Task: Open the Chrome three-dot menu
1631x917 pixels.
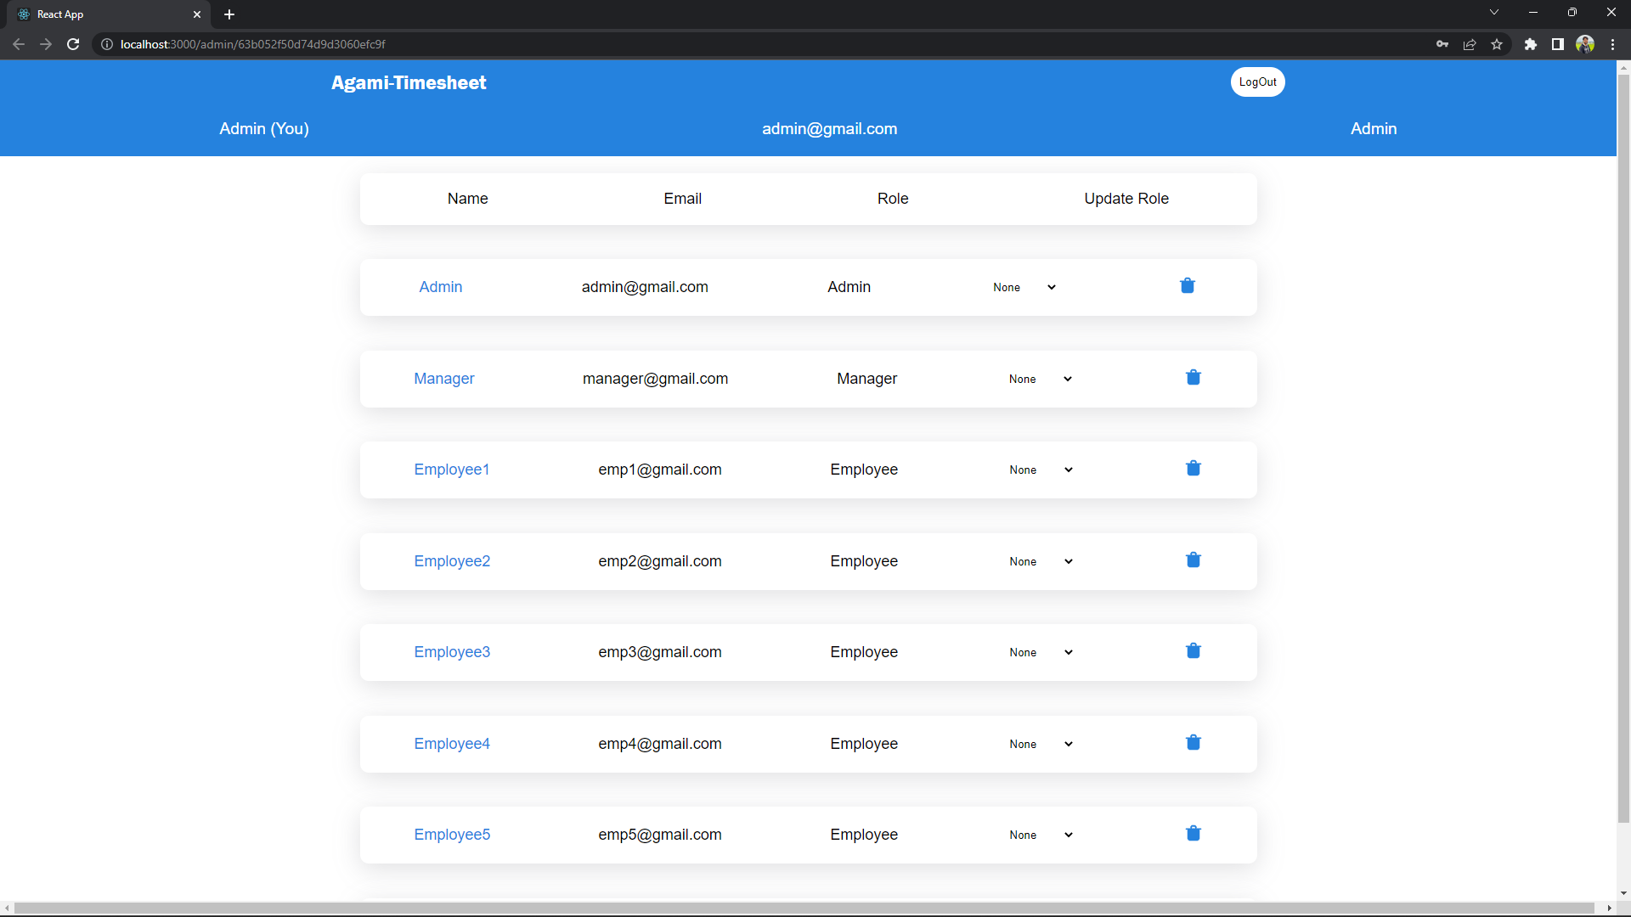Action: [x=1611, y=44]
